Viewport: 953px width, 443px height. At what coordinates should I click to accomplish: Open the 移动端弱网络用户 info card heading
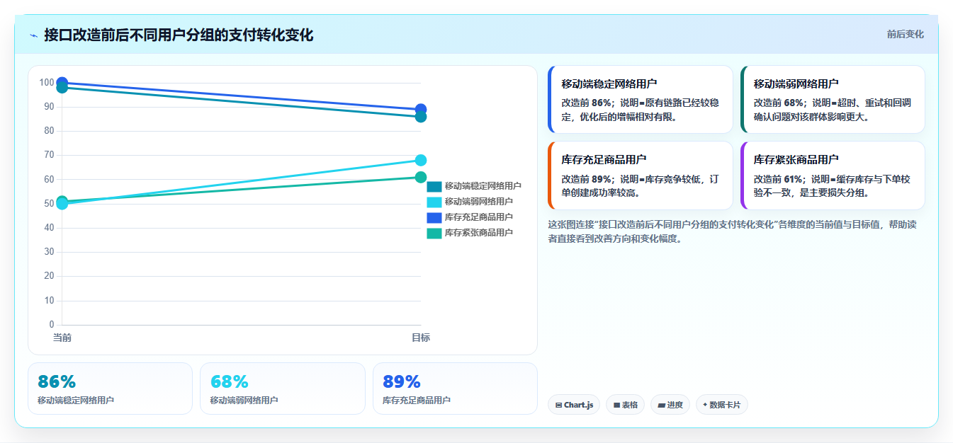pyautogui.click(x=796, y=84)
